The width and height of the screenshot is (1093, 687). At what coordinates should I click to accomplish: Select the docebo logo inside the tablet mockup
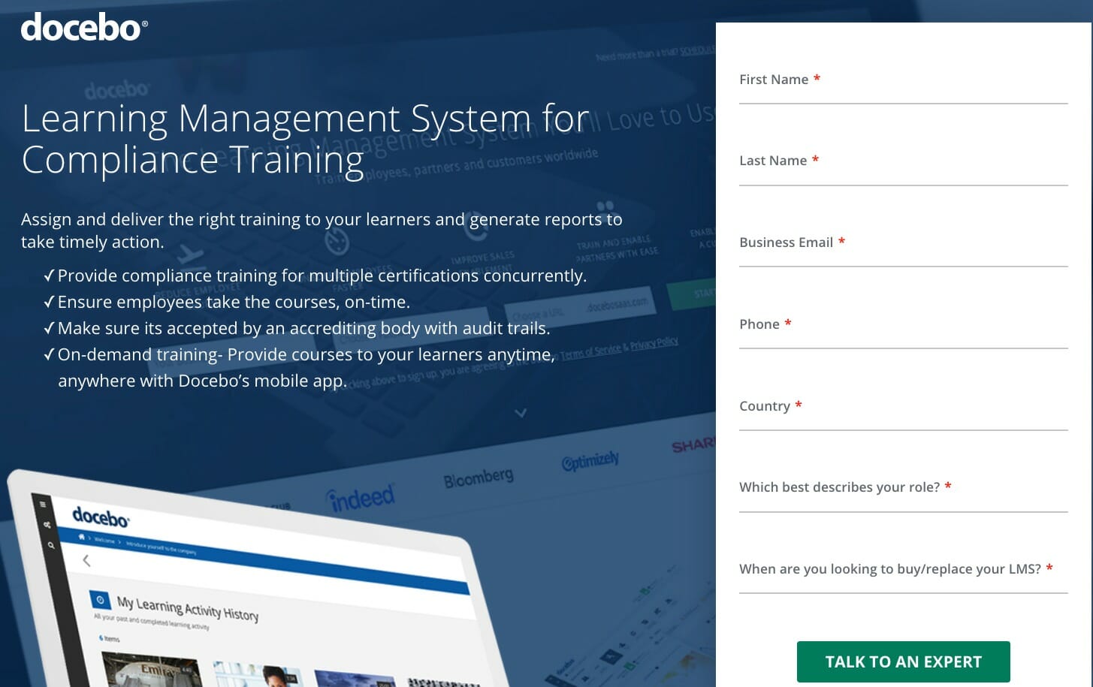[101, 517]
